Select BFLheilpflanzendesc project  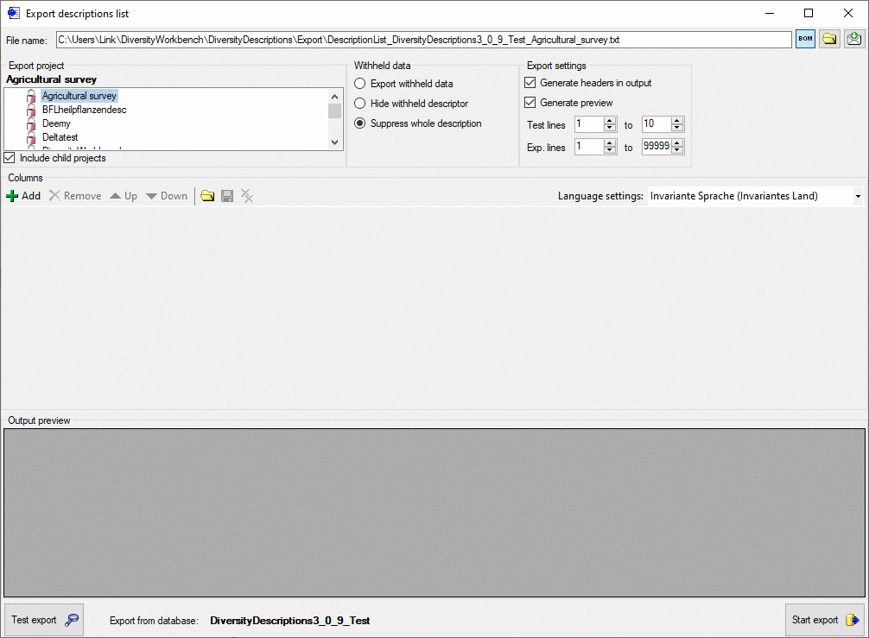(85, 110)
